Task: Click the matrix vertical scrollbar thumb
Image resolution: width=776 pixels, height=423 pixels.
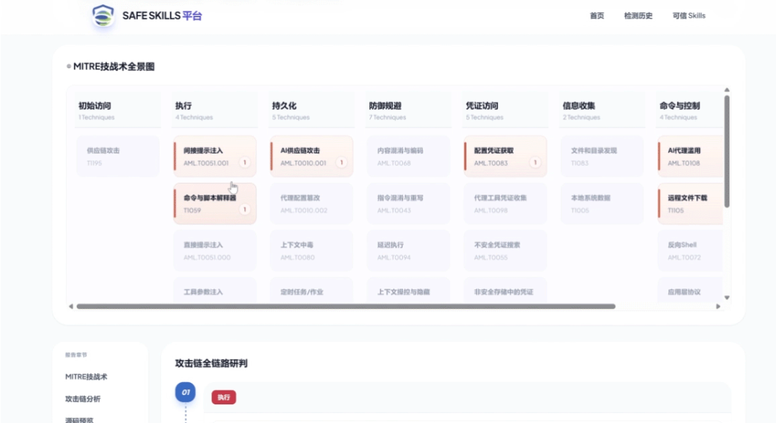Action: (x=726, y=151)
